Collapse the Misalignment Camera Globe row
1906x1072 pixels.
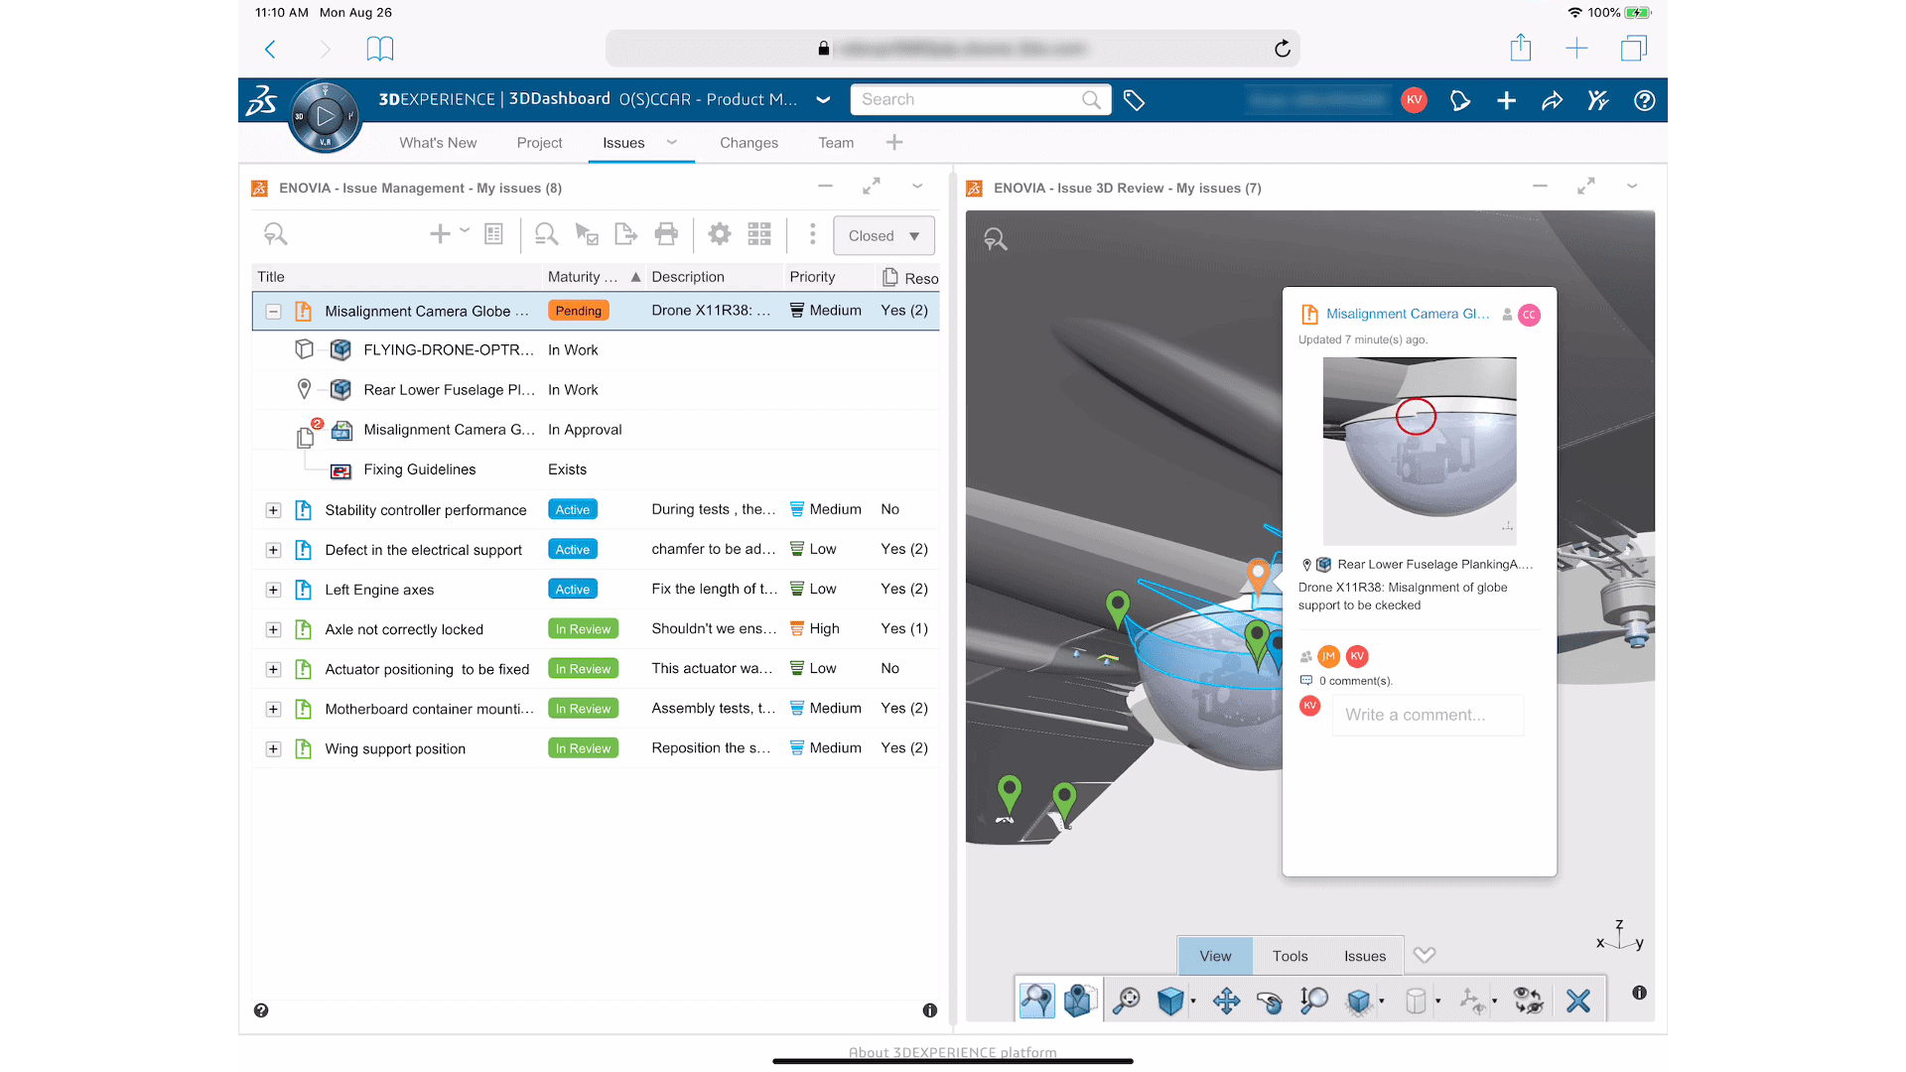273,312
